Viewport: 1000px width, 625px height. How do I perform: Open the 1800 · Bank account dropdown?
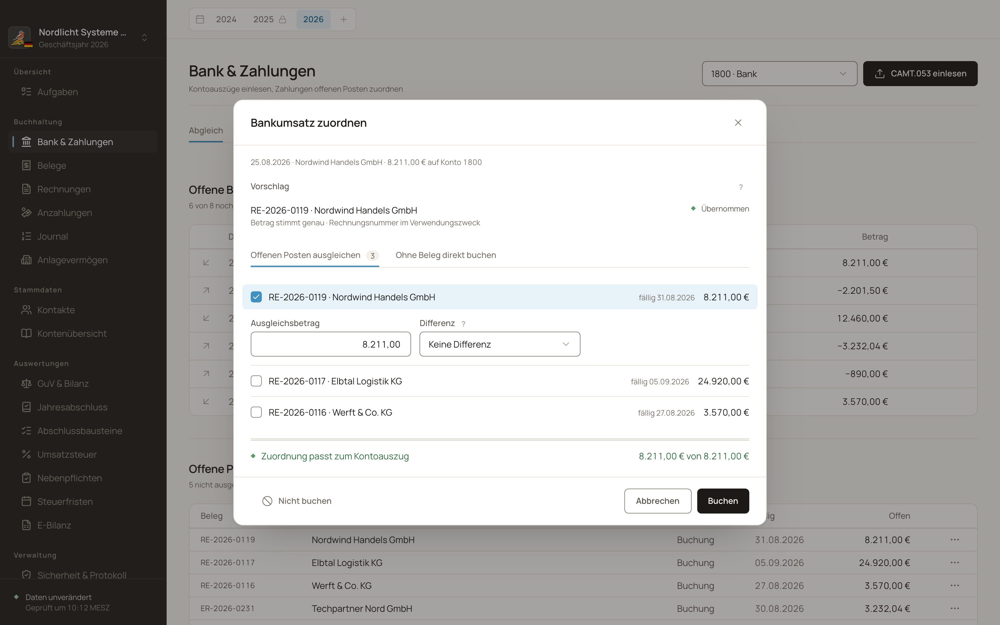(779, 74)
